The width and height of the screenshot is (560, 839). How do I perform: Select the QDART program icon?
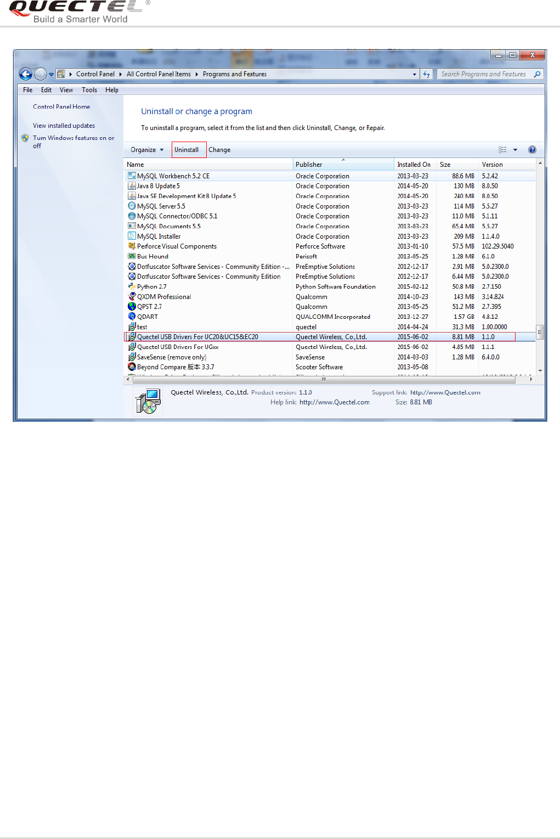[x=132, y=317]
